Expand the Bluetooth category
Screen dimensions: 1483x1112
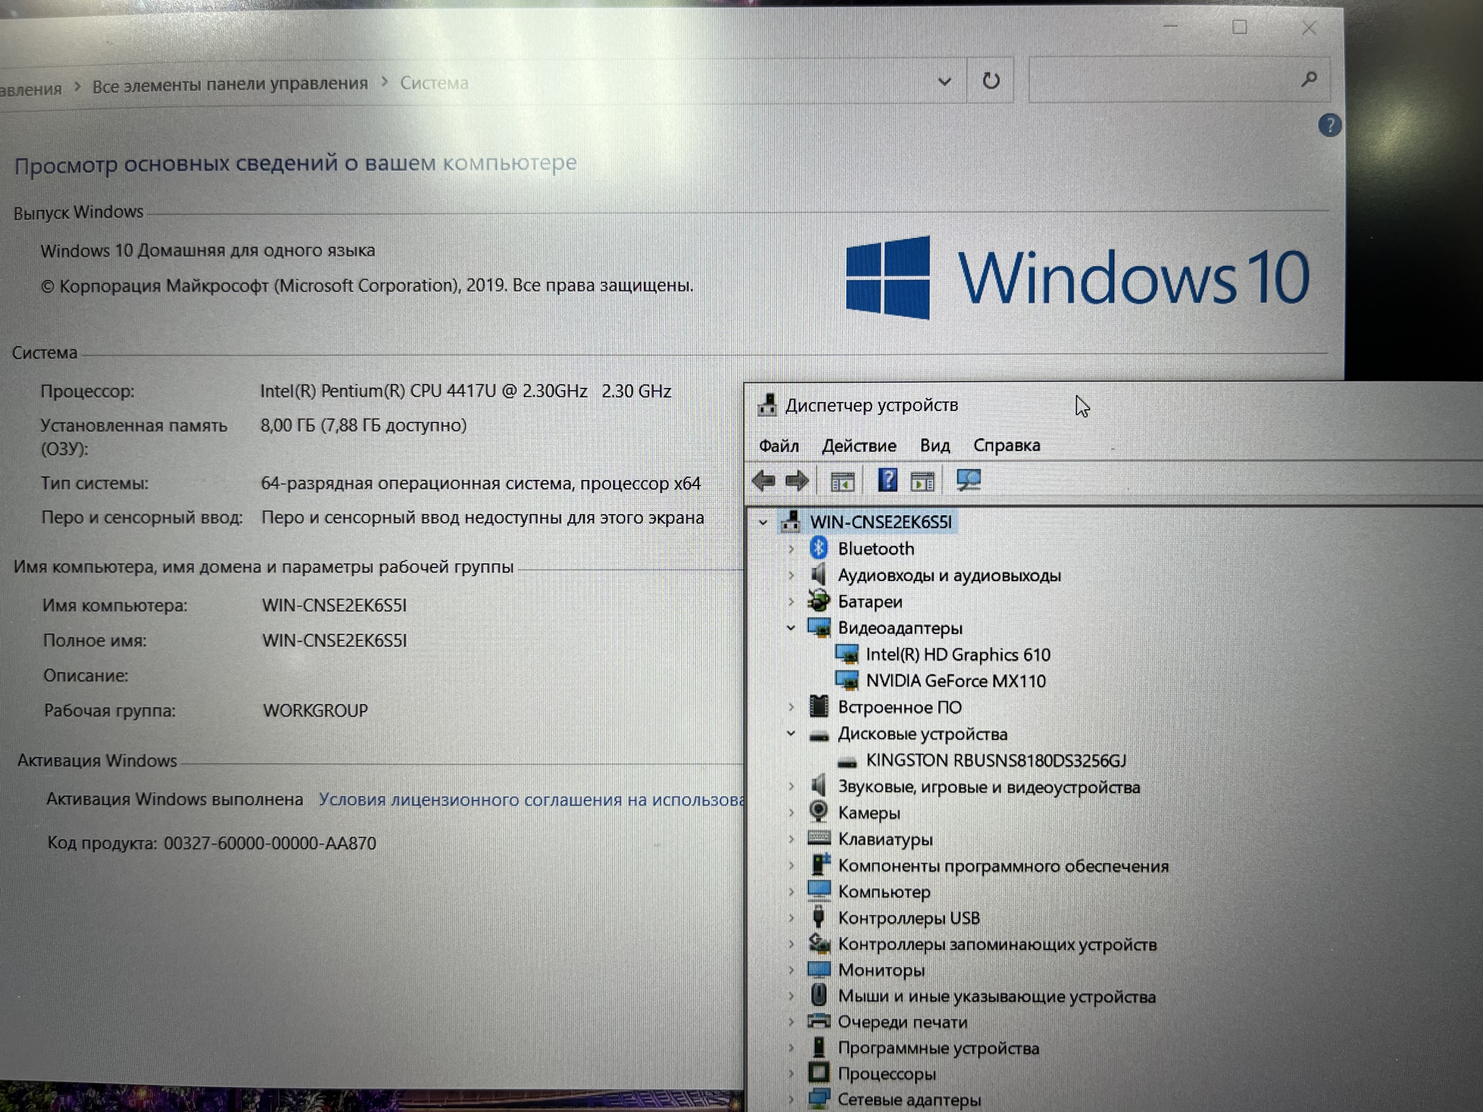pos(791,549)
